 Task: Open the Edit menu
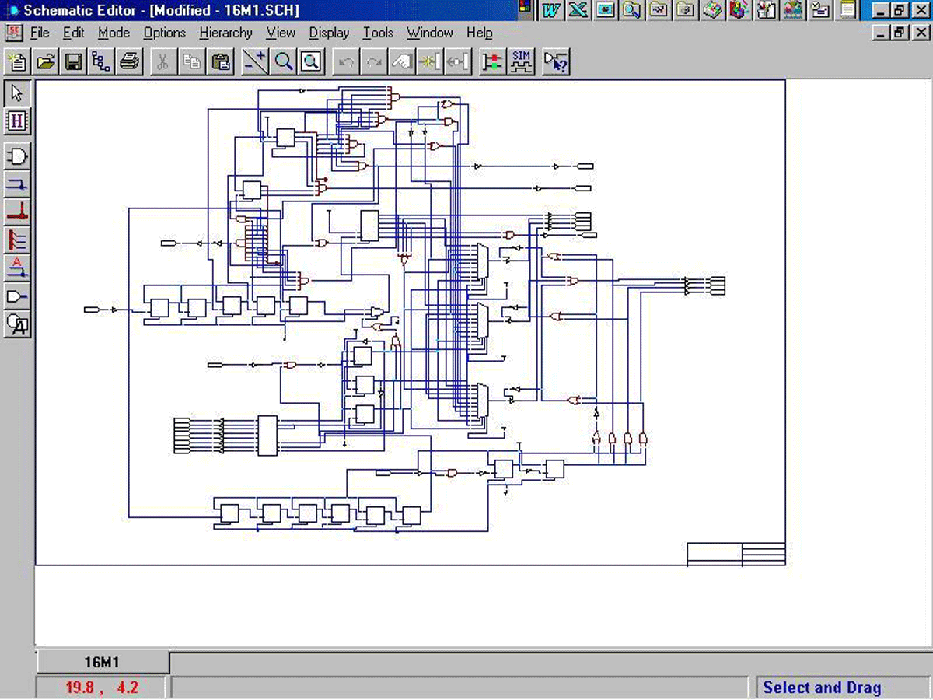click(74, 33)
